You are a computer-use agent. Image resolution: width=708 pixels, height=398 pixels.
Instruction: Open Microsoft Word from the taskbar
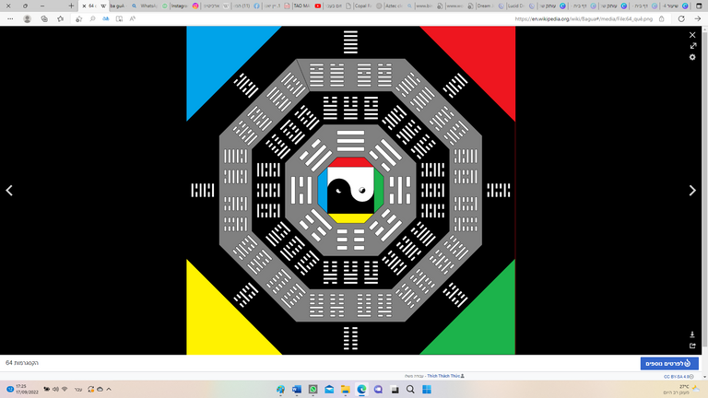297,390
